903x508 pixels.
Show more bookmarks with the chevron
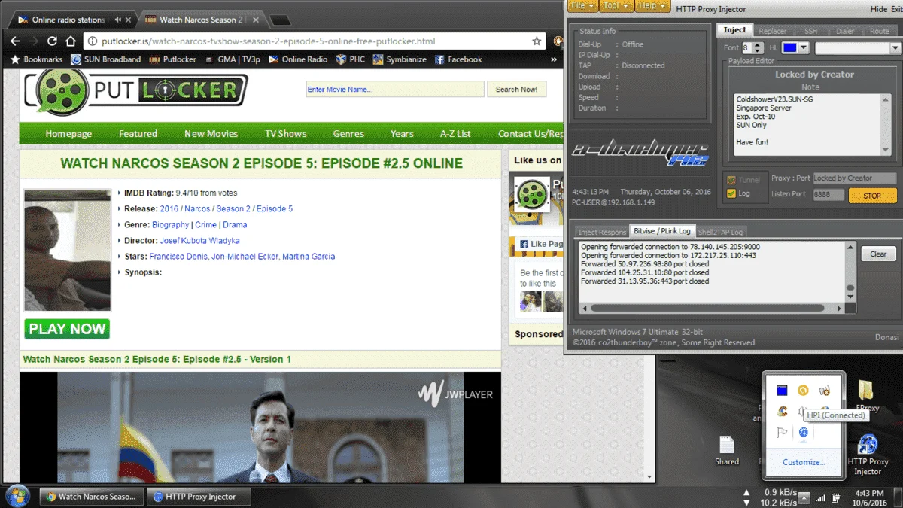click(555, 59)
